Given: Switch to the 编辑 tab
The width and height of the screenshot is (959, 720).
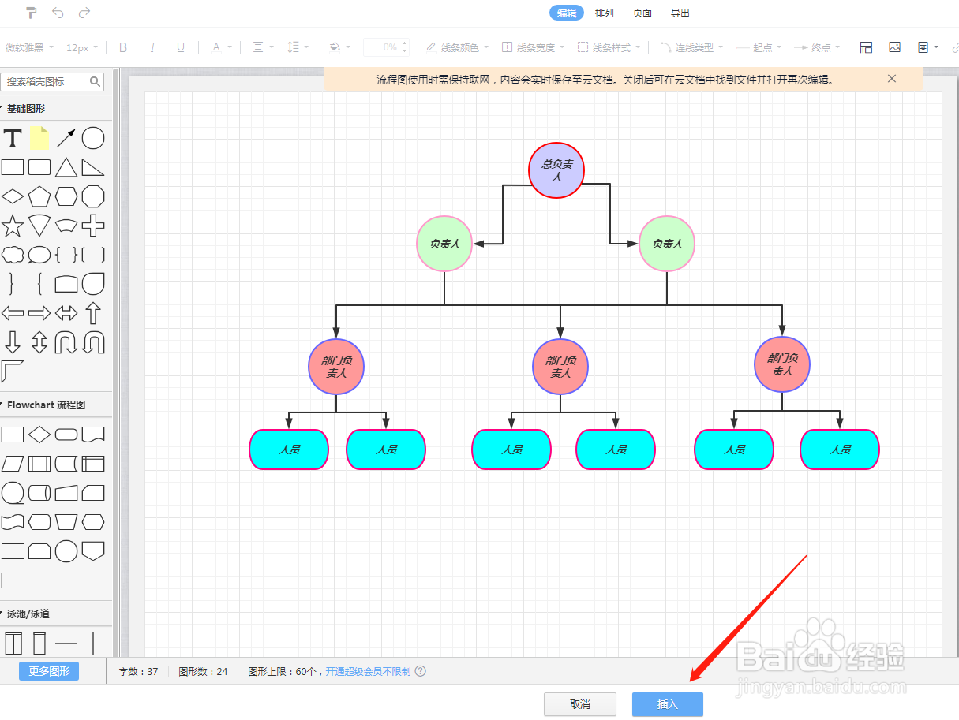Looking at the screenshot, I should click(x=567, y=13).
